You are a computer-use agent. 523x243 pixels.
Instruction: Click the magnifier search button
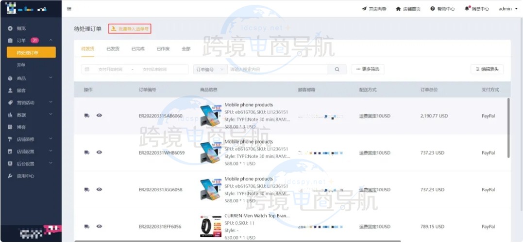coord(337,70)
